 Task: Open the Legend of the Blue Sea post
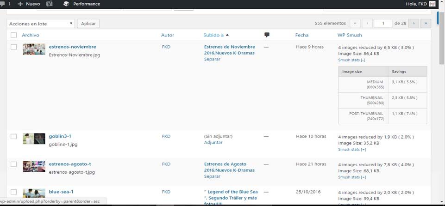click(x=231, y=197)
